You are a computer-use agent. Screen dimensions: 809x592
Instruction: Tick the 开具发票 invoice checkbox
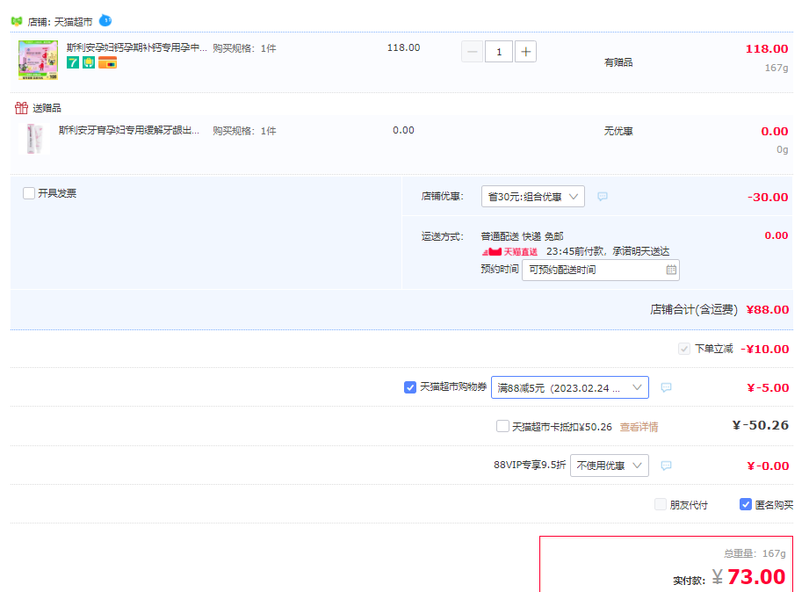[x=29, y=193]
